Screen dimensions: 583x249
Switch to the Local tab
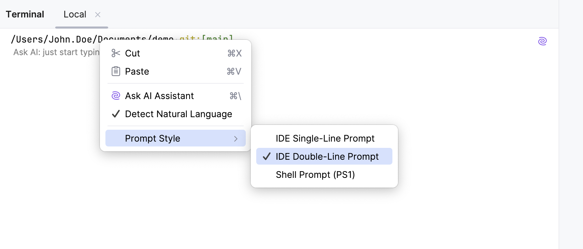(x=75, y=14)
